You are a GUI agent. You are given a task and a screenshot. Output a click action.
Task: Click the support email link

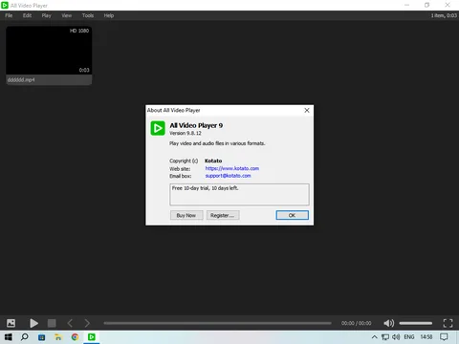tap(228, 176)
